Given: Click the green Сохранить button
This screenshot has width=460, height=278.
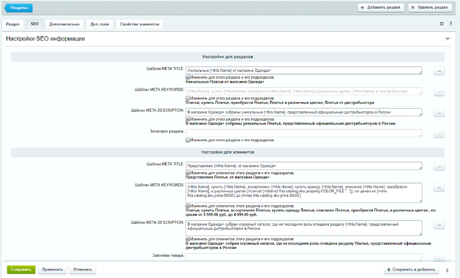Looking at the screenshot, I should (x=21, y=270).
